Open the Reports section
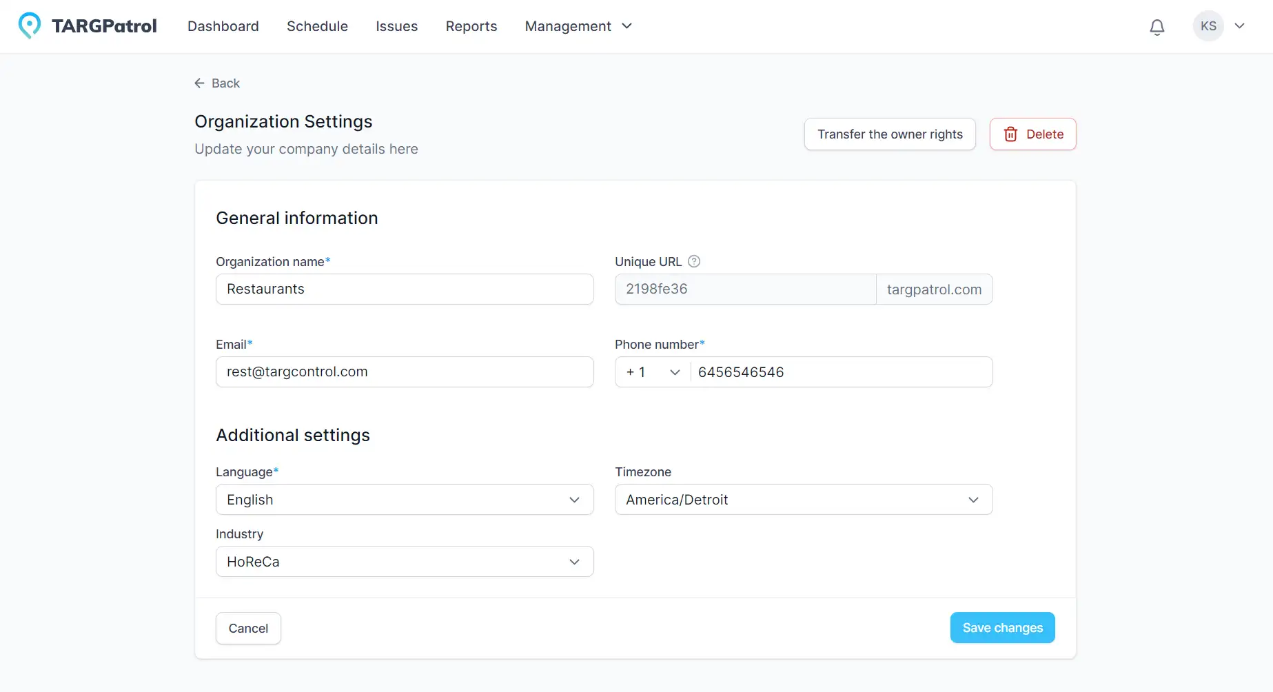This screenshot has width=1273, height=692. point(471,26)
